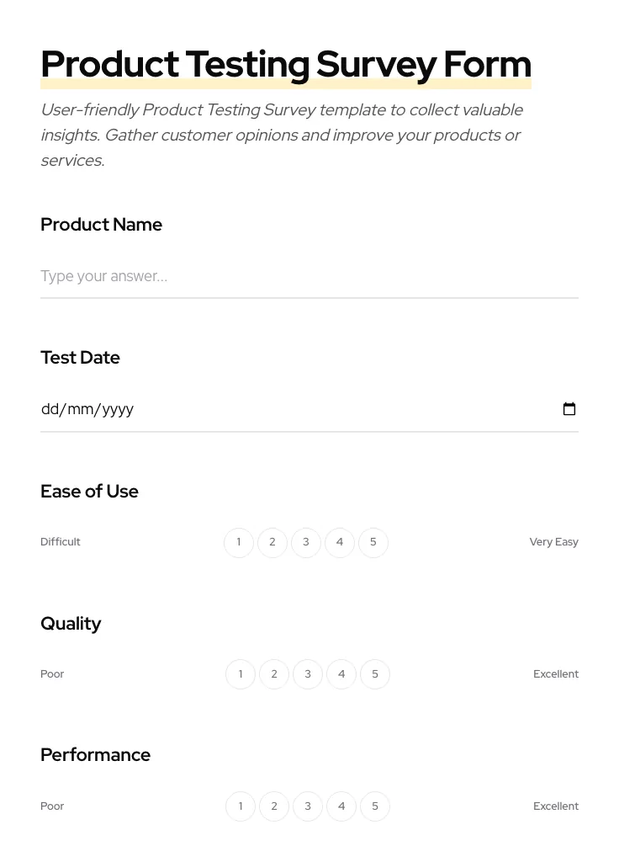Select 3 for Quality rating
The width and height of the screenshot is (619, 862).
tap(307, 673)
